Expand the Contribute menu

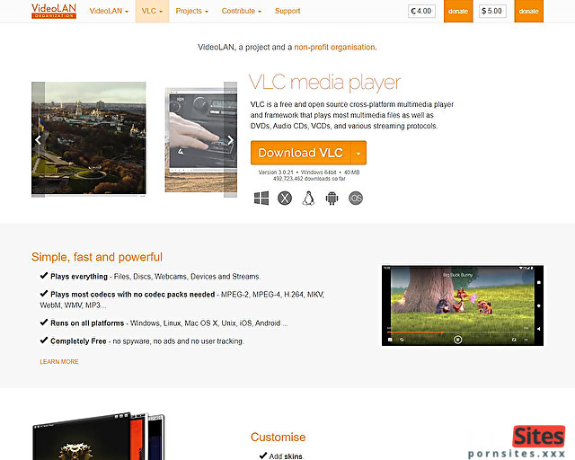[x=242, y=11]
